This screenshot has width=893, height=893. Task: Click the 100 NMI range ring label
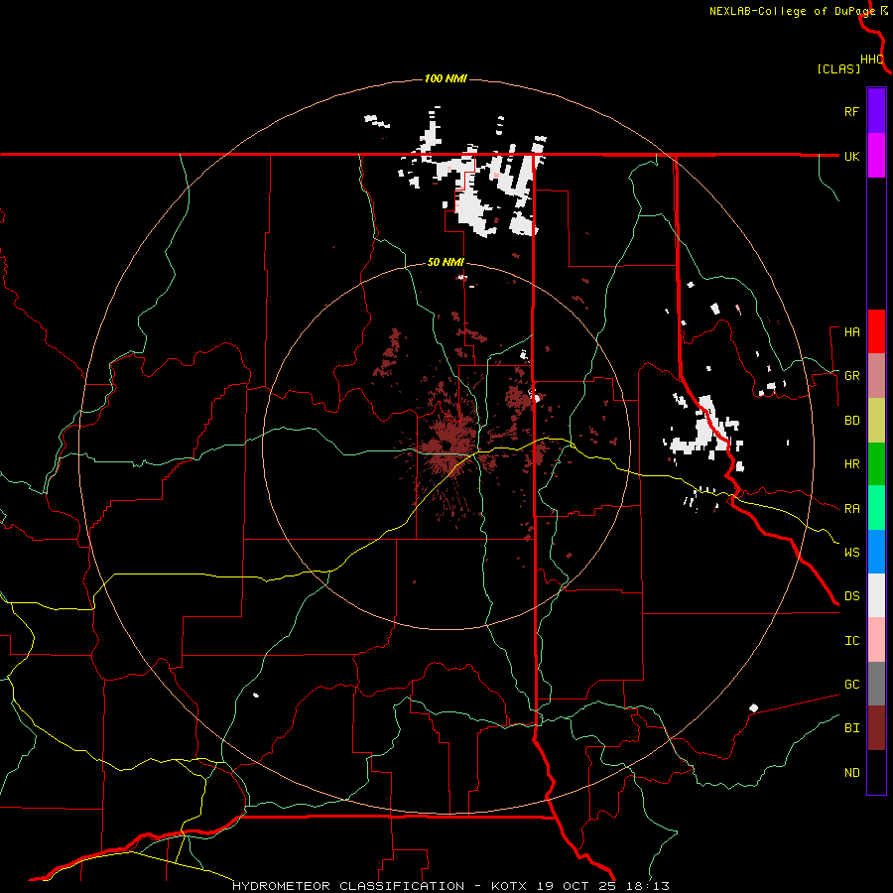(x=446, y=78)
